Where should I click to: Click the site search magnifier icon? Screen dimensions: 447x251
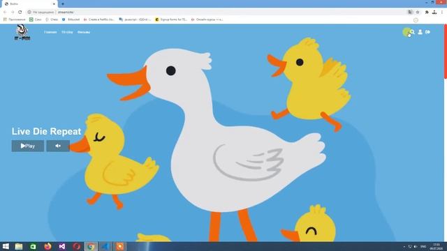coord(412,32)
